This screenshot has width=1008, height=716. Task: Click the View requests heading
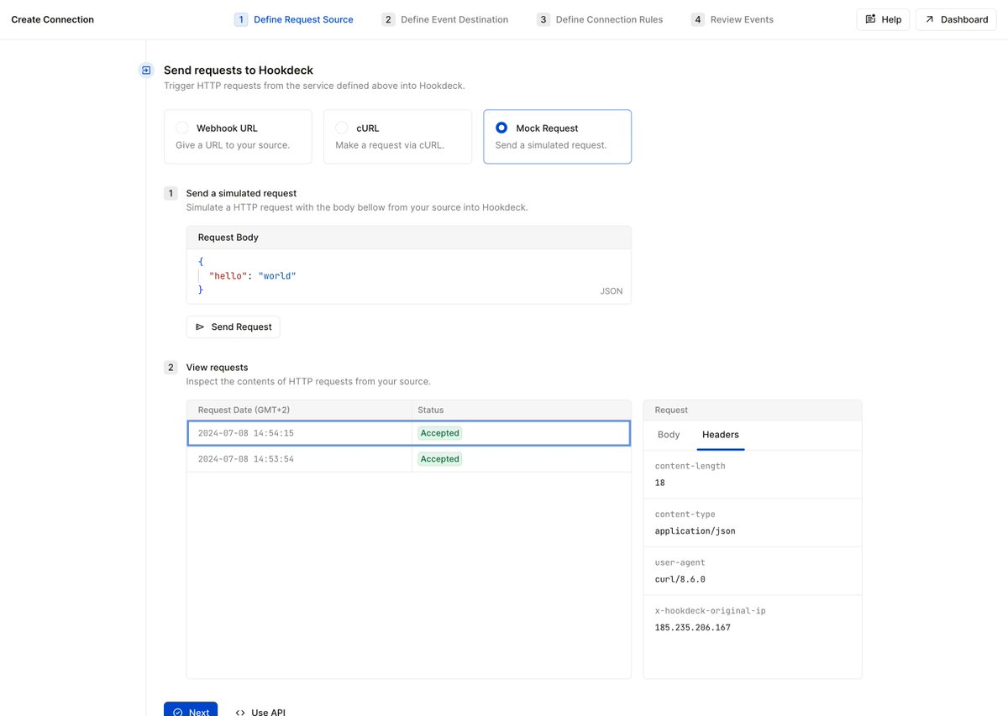click(217, 367)
